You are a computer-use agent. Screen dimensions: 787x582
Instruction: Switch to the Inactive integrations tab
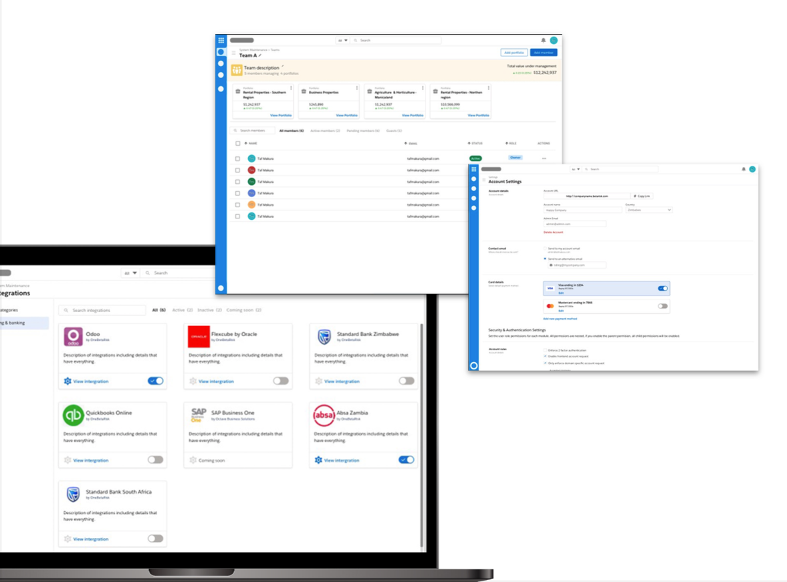pos(205,310)
